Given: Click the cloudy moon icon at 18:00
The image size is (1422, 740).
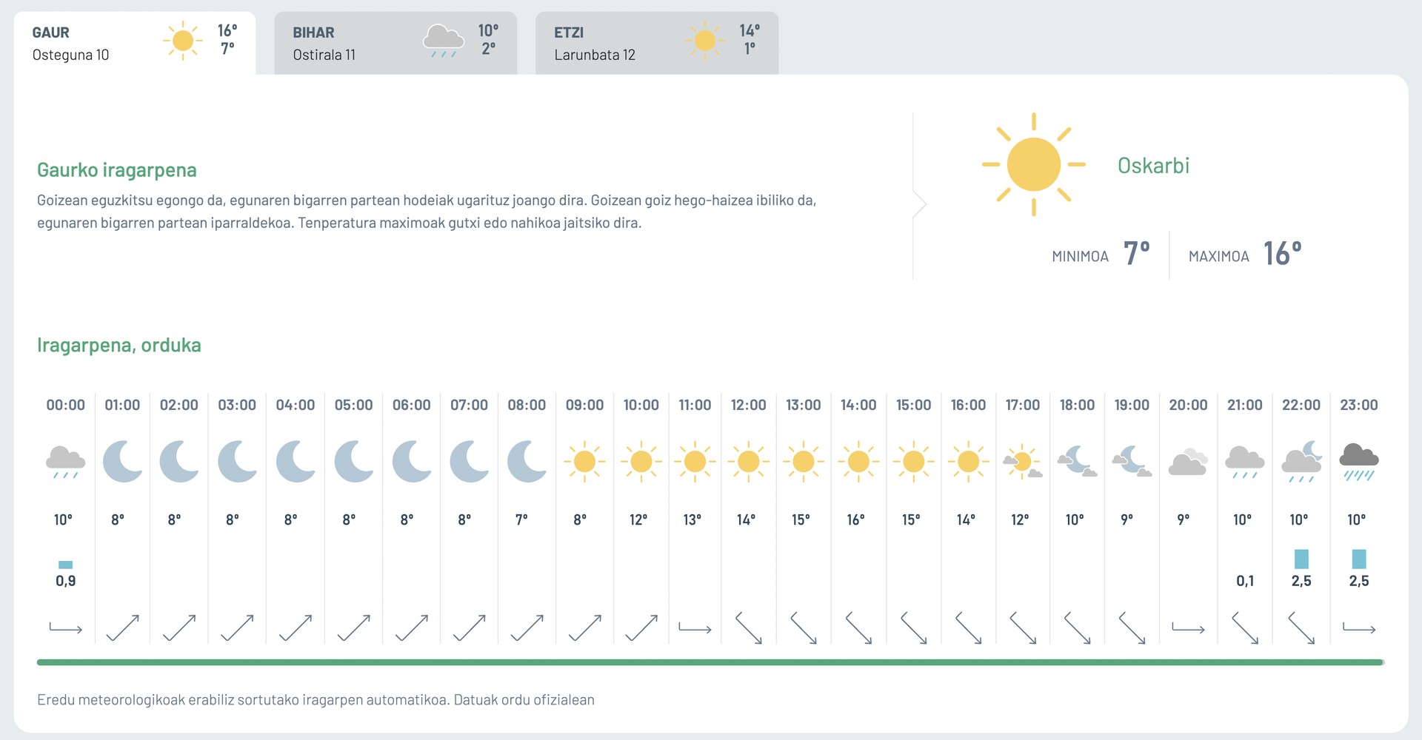Looking at the screenshot, I should pyautogui.click(x=1077, y=461).
